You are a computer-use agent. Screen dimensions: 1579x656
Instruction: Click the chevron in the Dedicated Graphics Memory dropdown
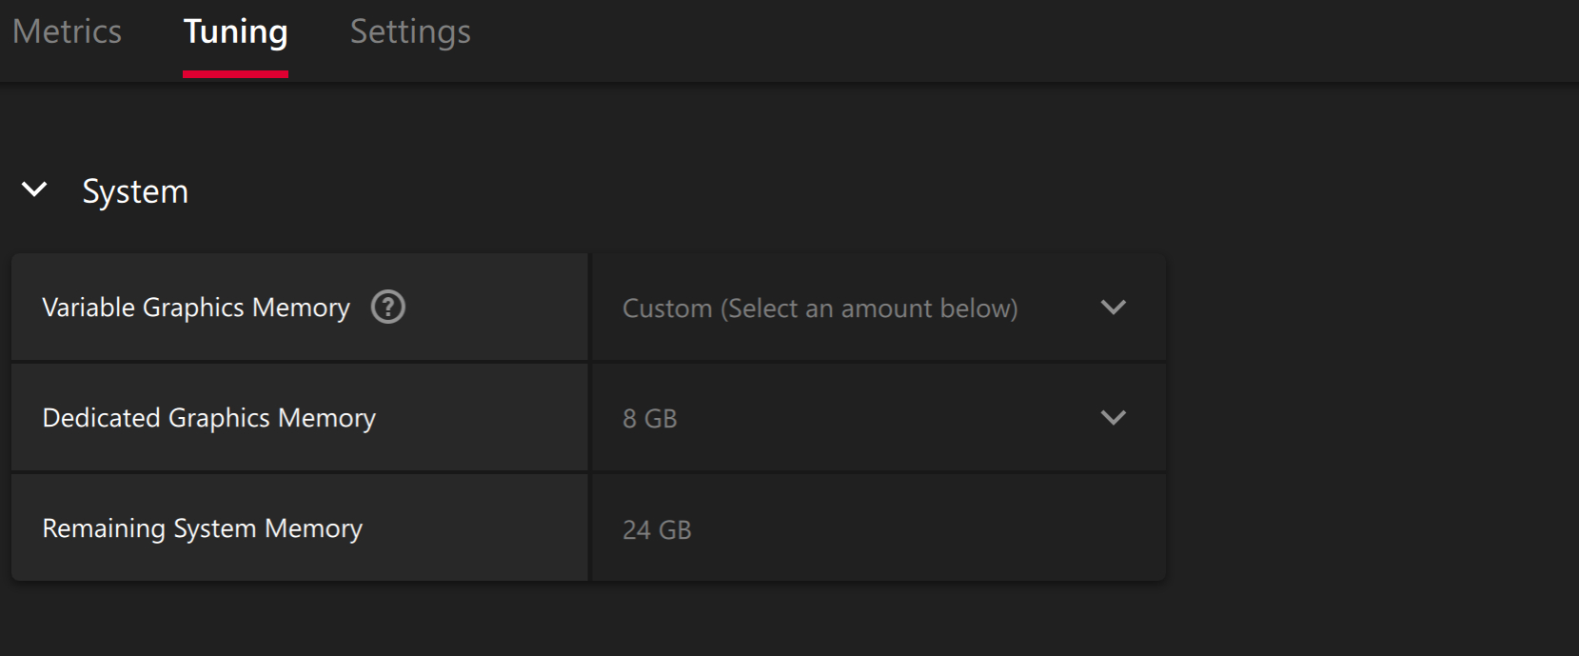click(x=1113, y=418)
